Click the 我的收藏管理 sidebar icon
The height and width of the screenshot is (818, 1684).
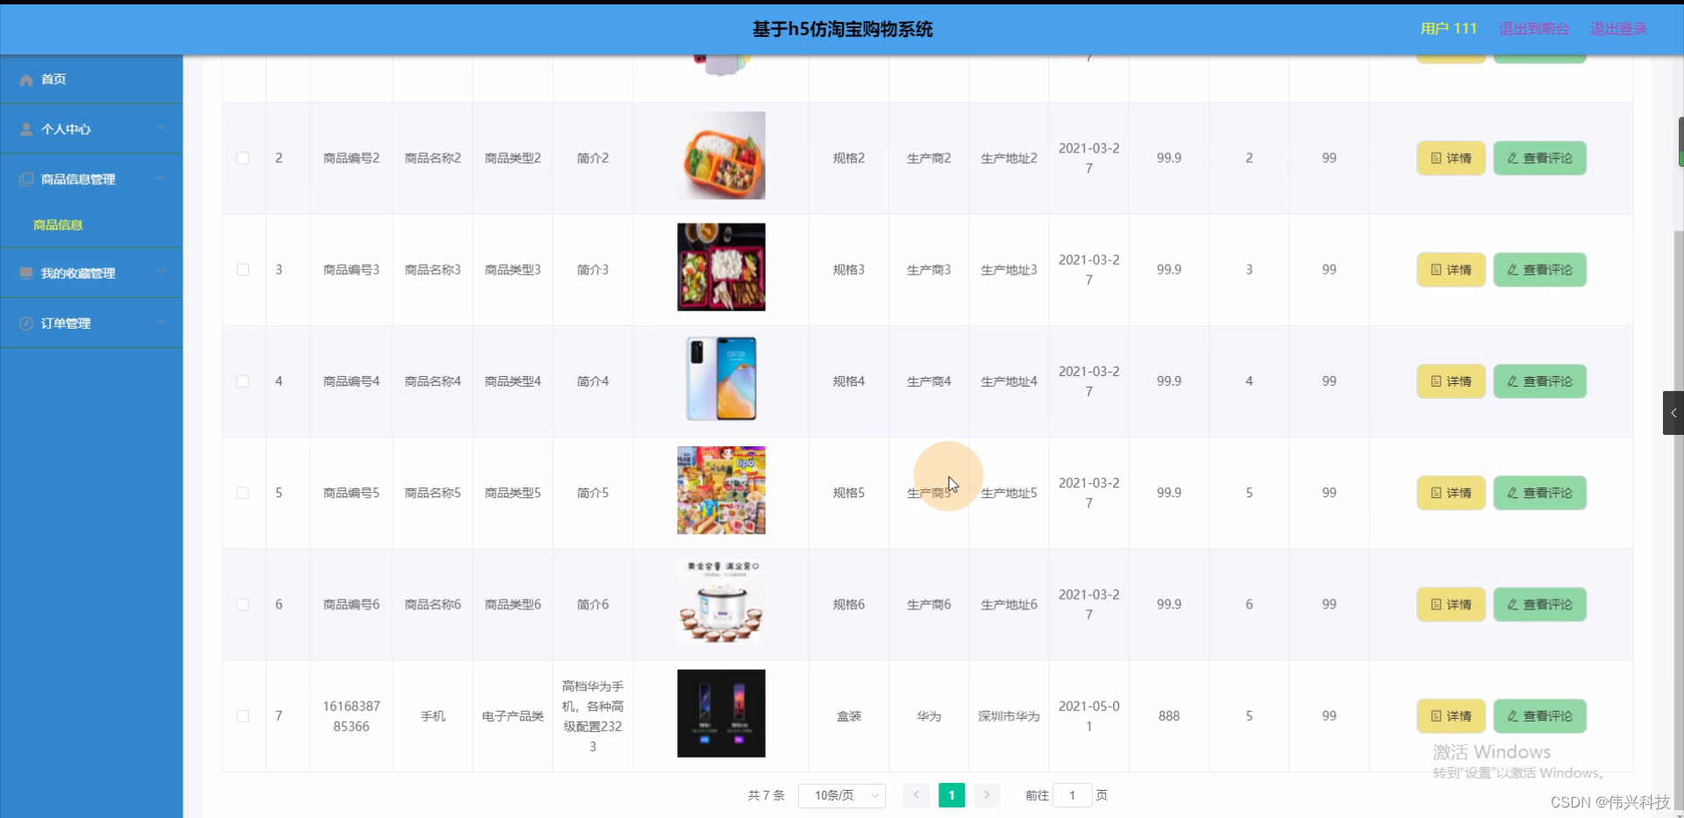click(x=25, y=273)
